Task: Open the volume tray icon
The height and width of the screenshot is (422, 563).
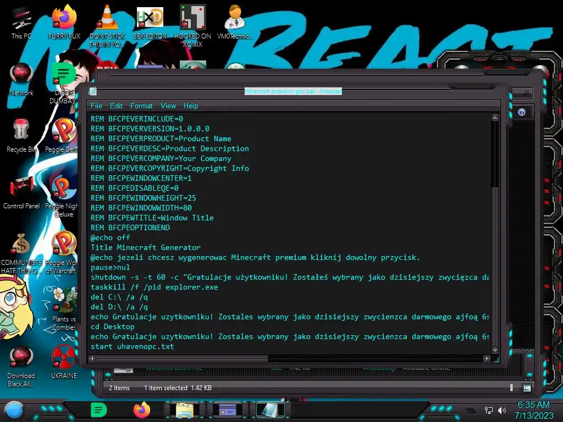Action: (502, 410)
